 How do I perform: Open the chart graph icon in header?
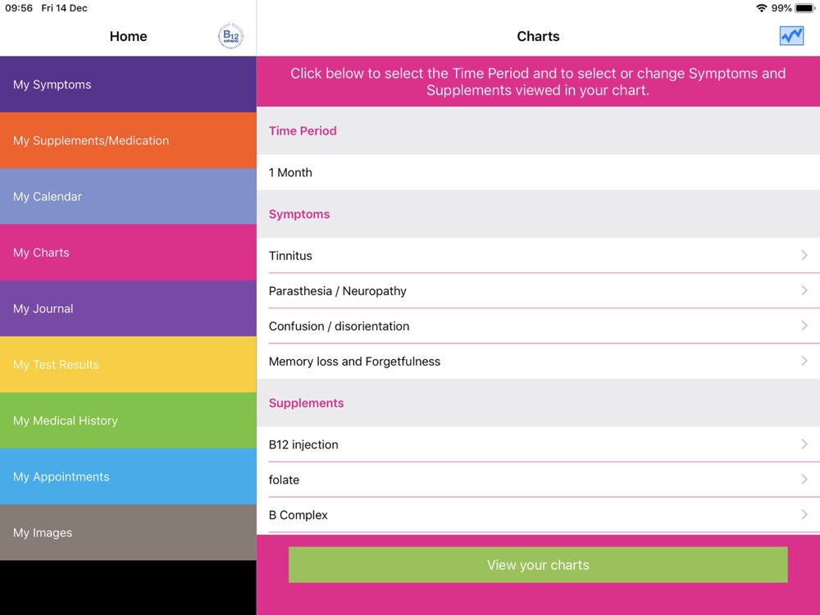(x=791, y=36)
